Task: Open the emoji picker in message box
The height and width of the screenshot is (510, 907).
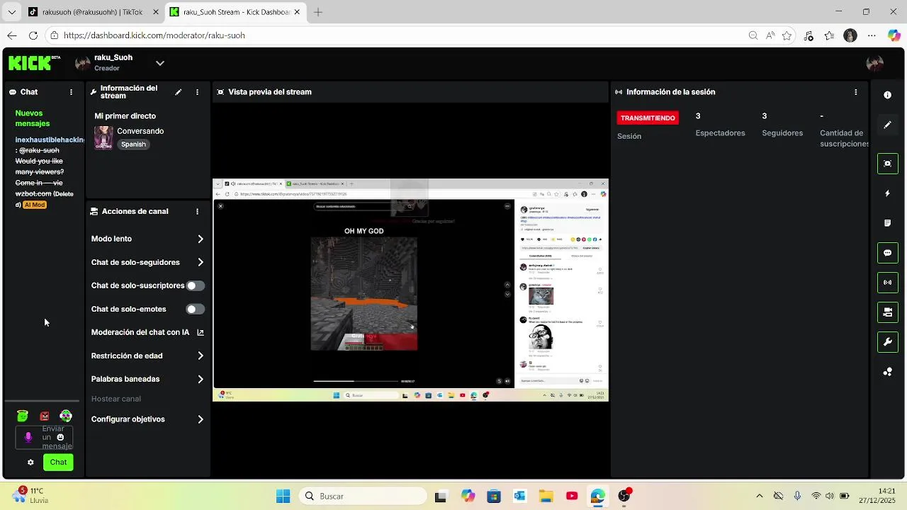Action: pyautogui.click(x=60, y=438)
